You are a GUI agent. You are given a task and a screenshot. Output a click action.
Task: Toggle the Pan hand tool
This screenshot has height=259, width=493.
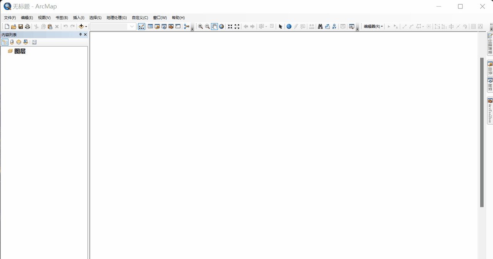point(214,27)
